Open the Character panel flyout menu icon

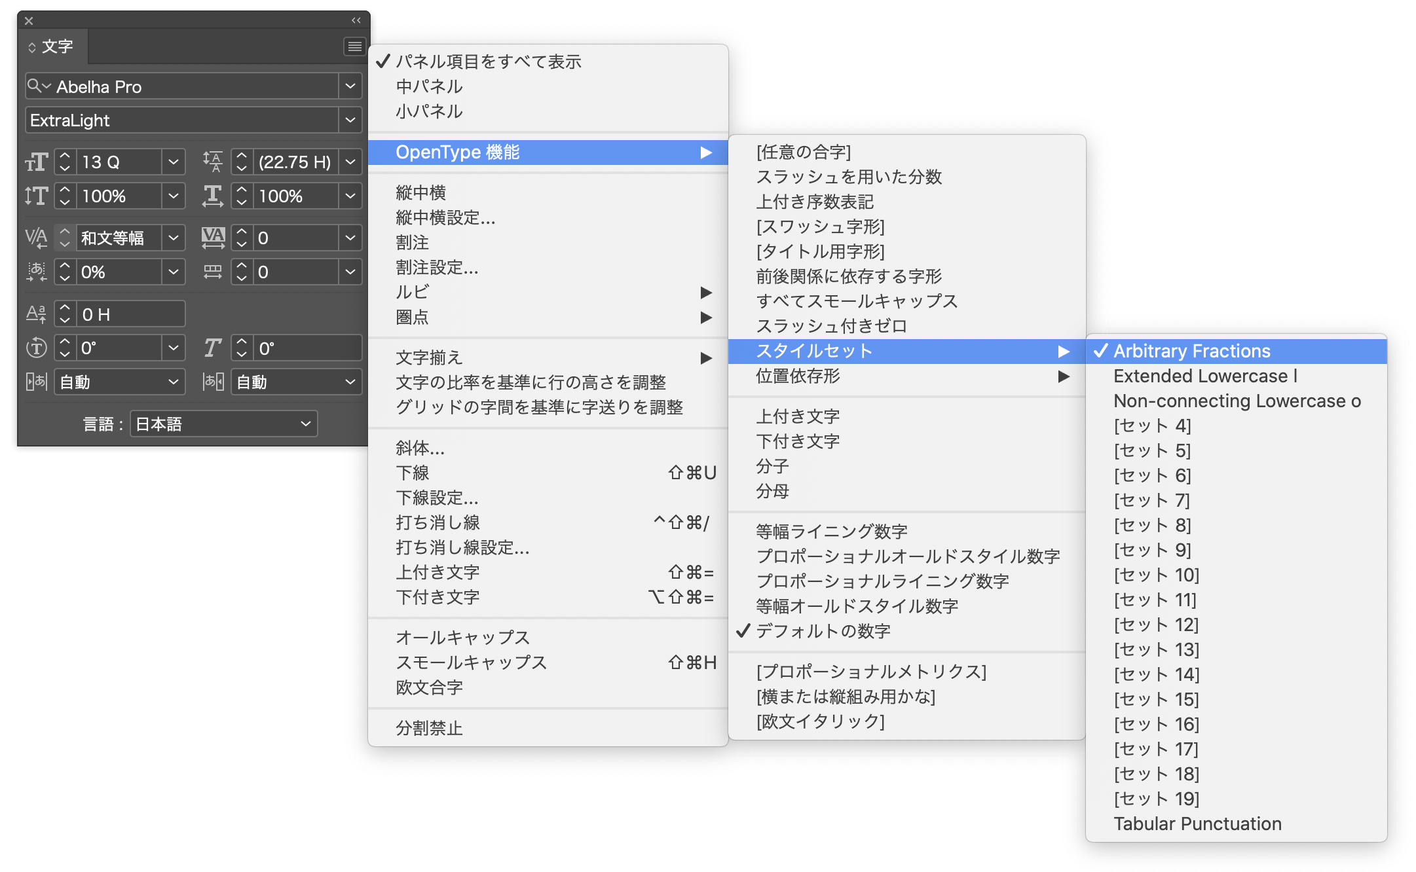(354, 46)
